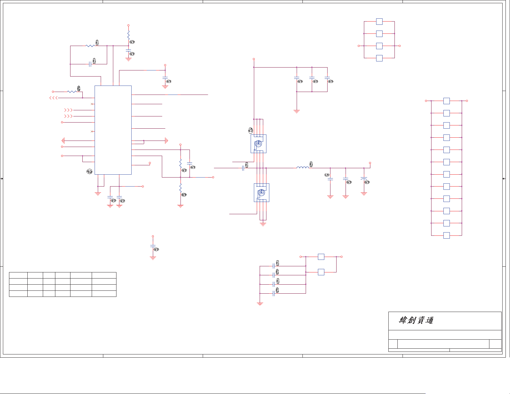Select the bottom box in the four-box parallel group
The height and width of the screenshot is (394, 510).
(379, 58)
